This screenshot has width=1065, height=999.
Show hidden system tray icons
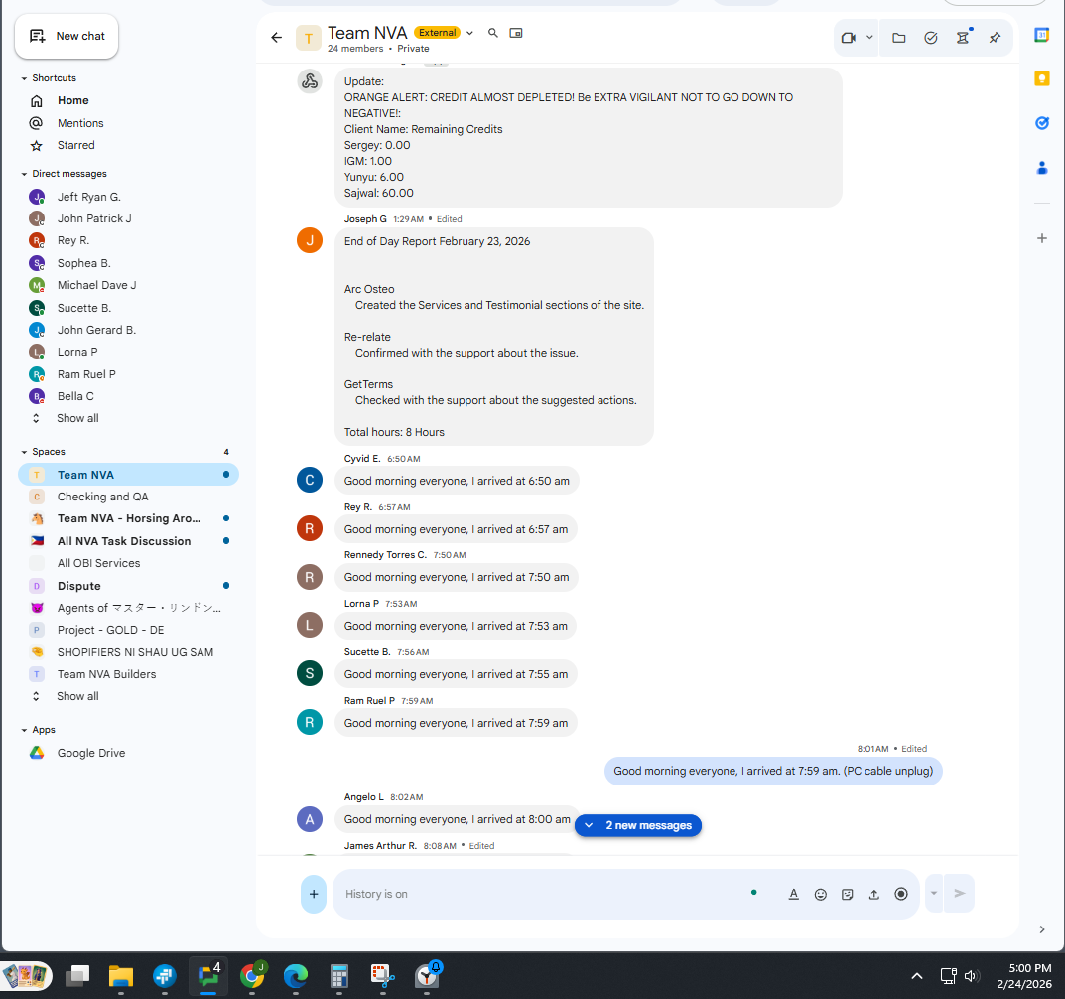tap(917, 976)
